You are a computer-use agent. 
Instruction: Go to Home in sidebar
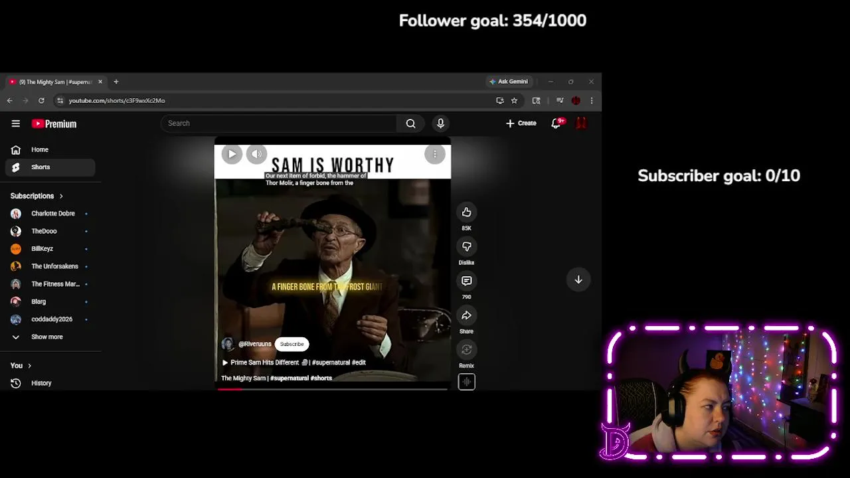coord(50,150)
